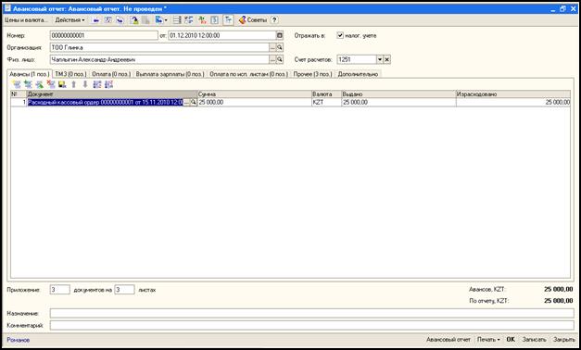Click the second icon after Действия menu
The image size is (581, 350).
[107, 20]
